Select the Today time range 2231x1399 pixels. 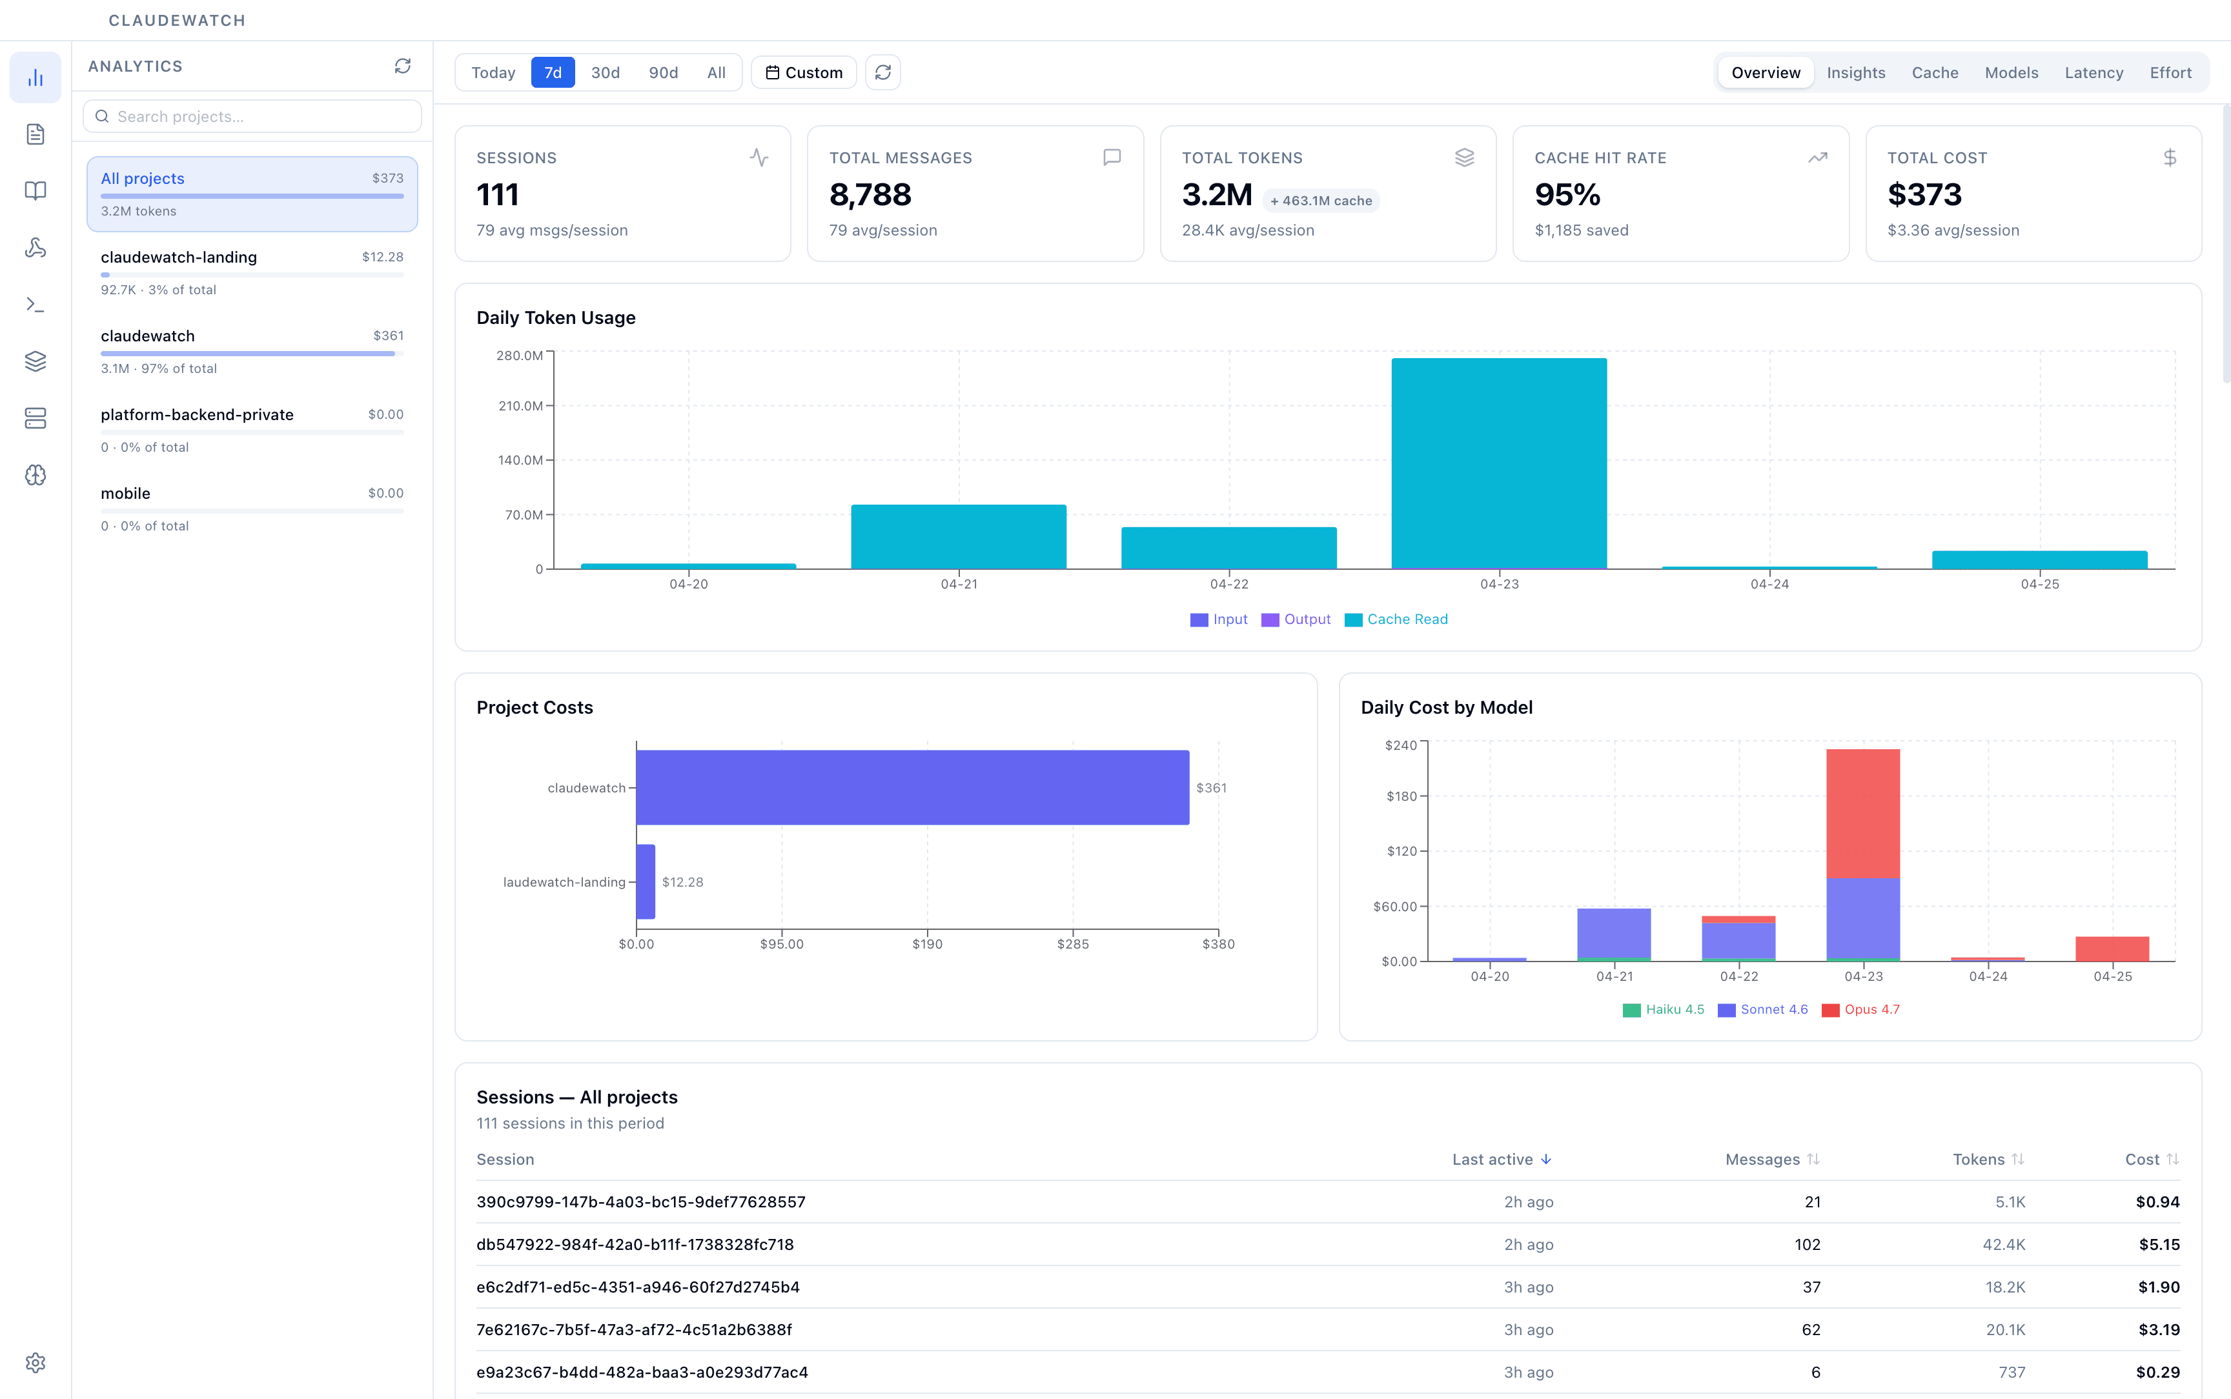[x=493, y=72]
